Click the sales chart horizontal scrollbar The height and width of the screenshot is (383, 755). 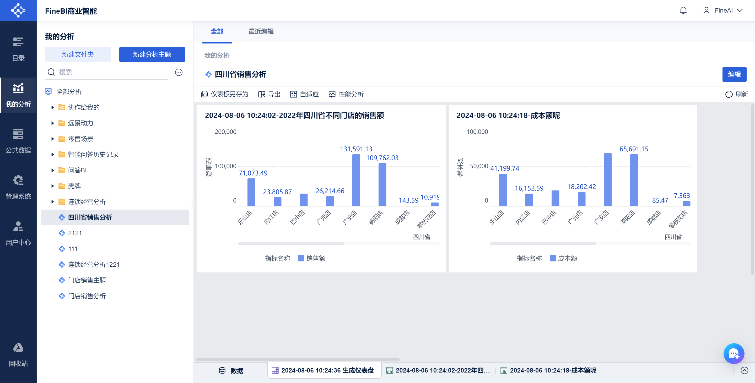[x=291, y=244]
